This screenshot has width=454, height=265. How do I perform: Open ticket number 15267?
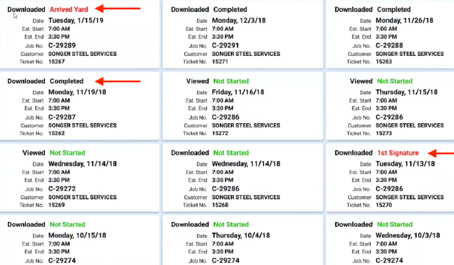click(56, 61)
